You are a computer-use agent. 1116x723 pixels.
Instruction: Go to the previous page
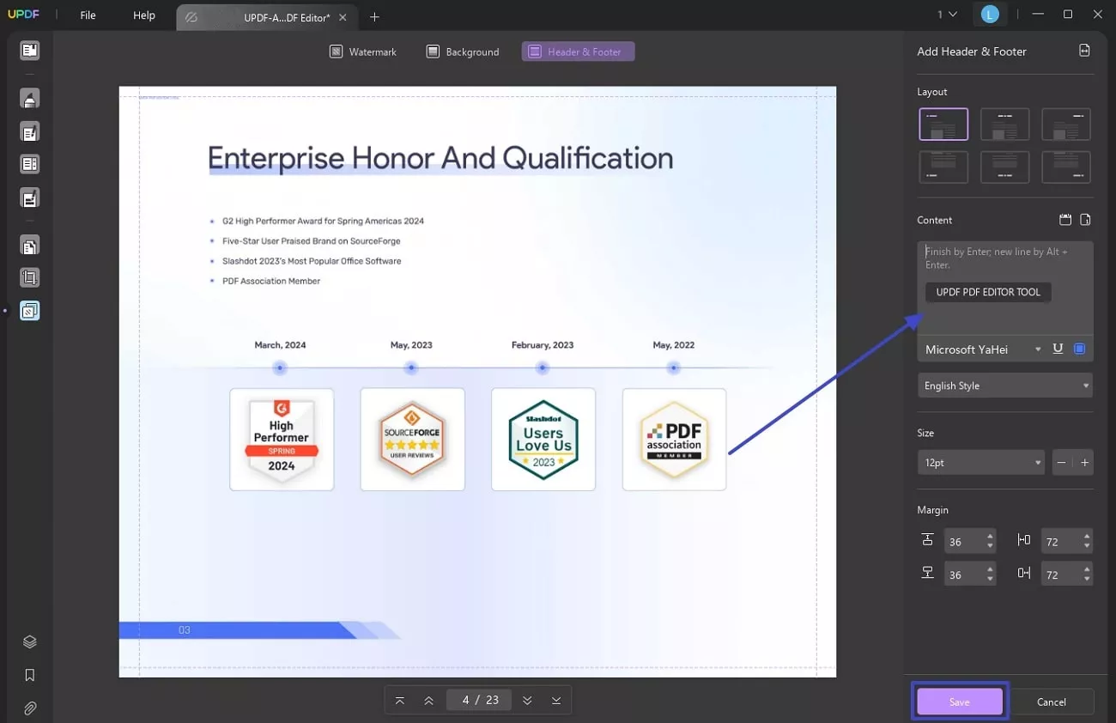[x=428, y=700]
